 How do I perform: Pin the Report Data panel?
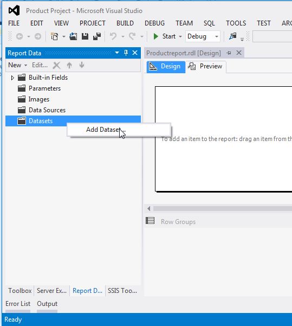pos(126,53)
